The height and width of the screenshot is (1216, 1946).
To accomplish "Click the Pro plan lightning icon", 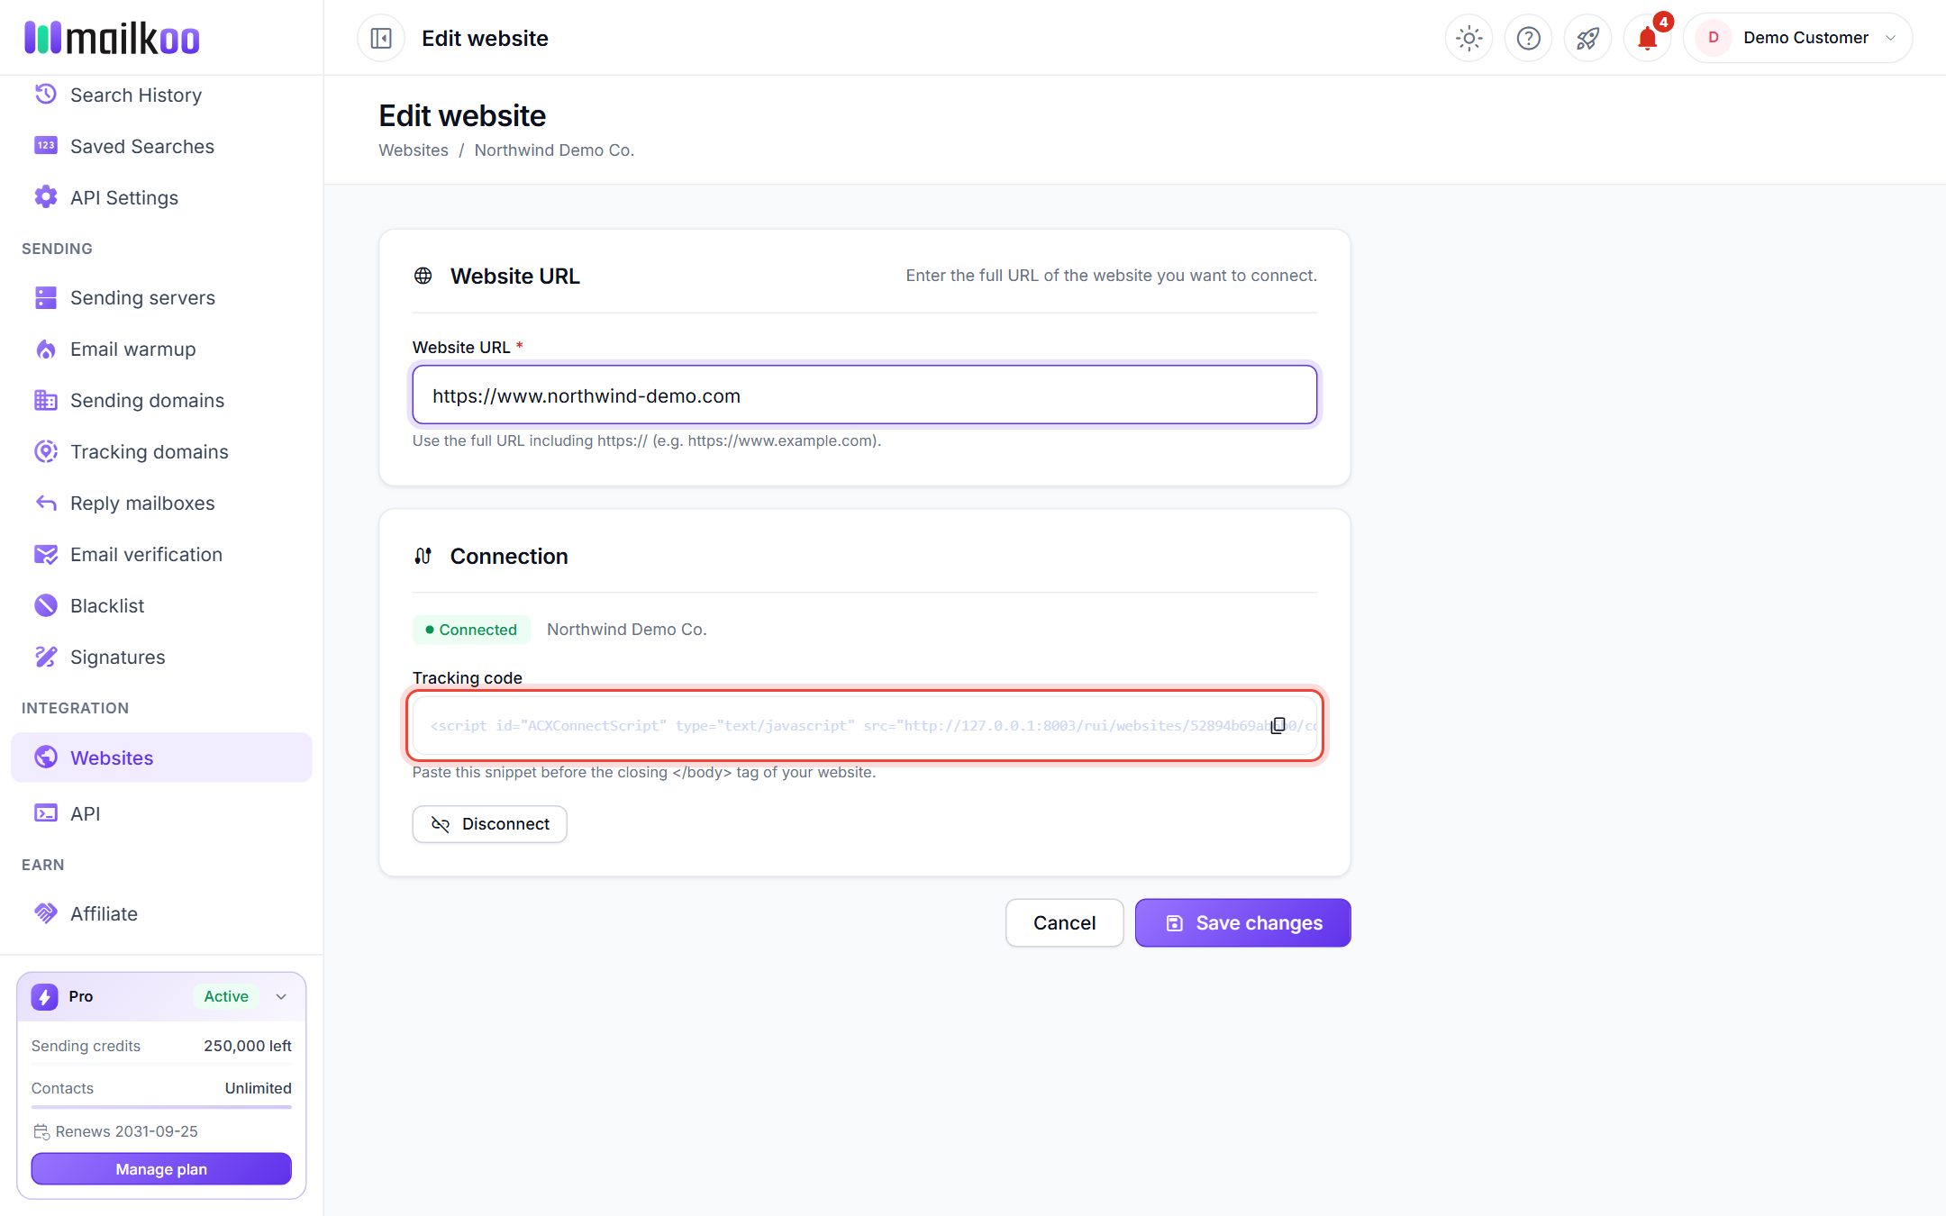I will 45,996.
